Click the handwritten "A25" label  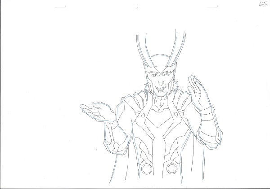[x=264, y=4]
